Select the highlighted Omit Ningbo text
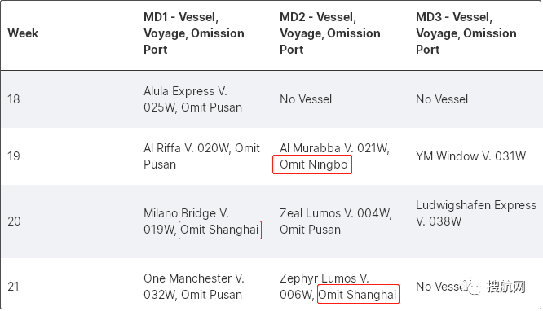Viewport: 543px width, 311px height. pos(313,164)
